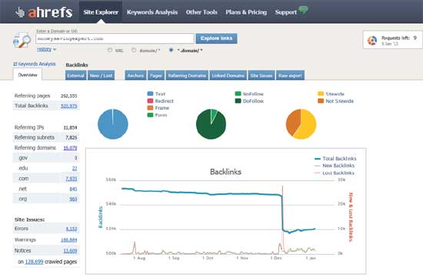Open the .net domains count link
423x277 pixels.
coord(73,189)
